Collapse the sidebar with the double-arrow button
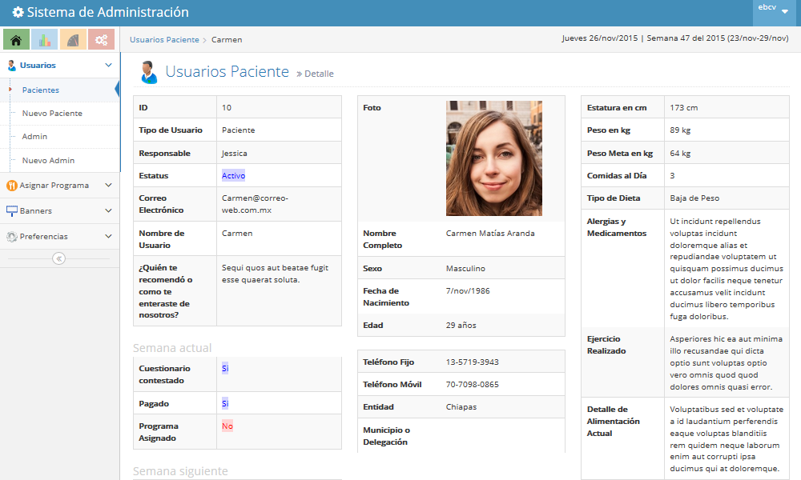Image resolution: width=801 pixels, height=480 pixels. pyautogui.click(x=59, y=258)
